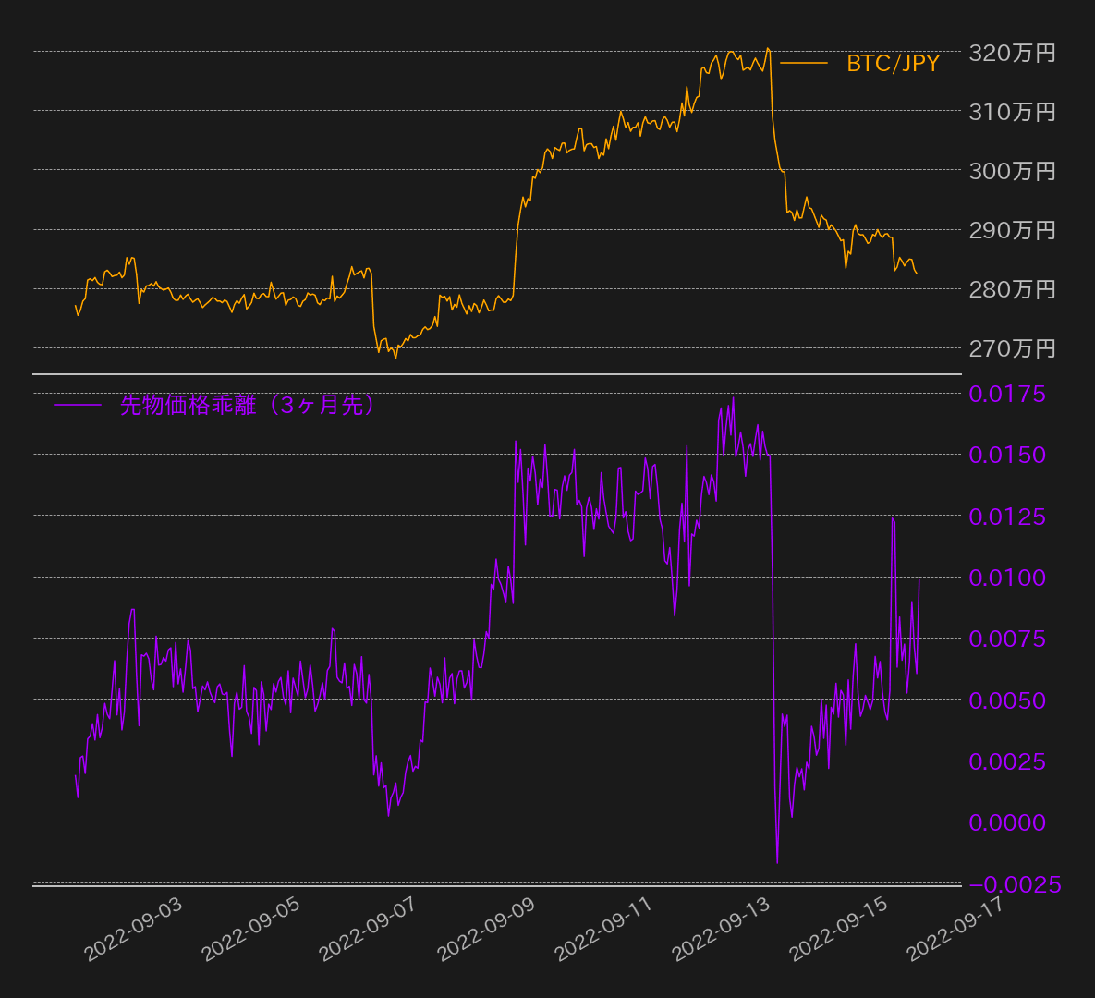Select the 270万円 y-axis tick label

pos(1011,348)
